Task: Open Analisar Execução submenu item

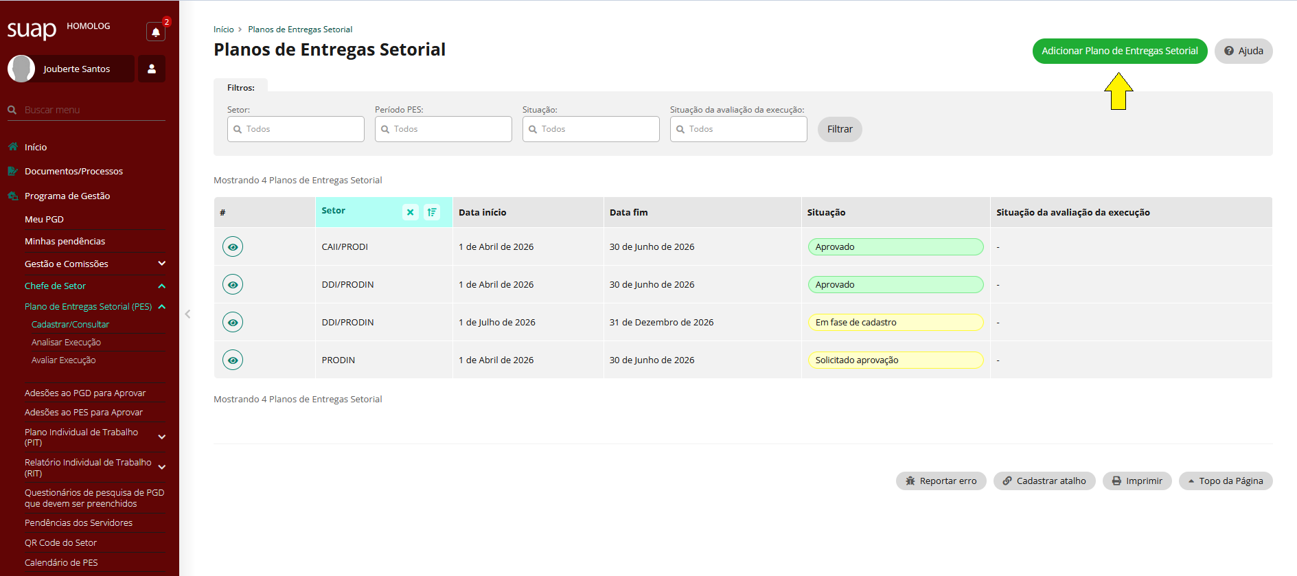Action: click(66, 342)
